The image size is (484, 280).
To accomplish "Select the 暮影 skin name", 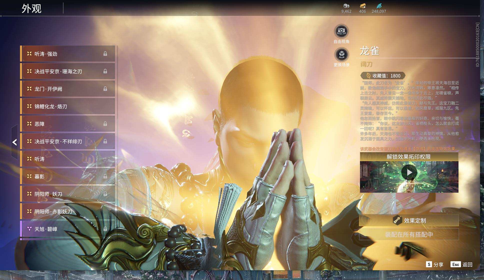I will 39,177.
